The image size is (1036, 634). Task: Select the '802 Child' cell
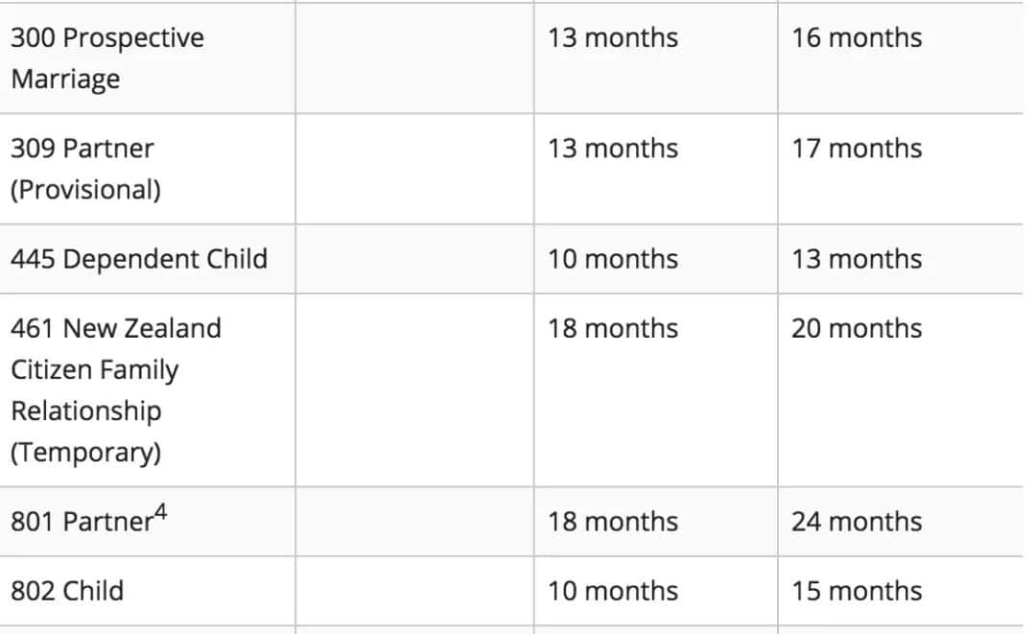[x=148, y=591]
